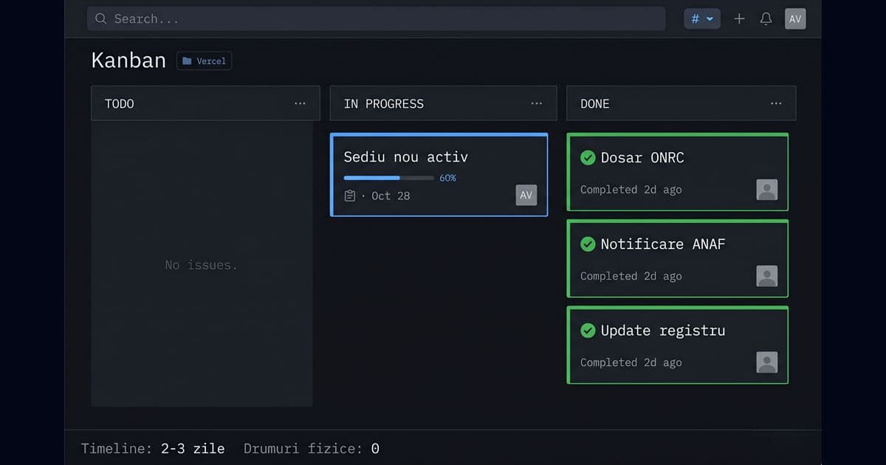Click Completed 2d ago under Notificare ANAF
Viewport: 886px width, 465px height.
tap(631, 276)
